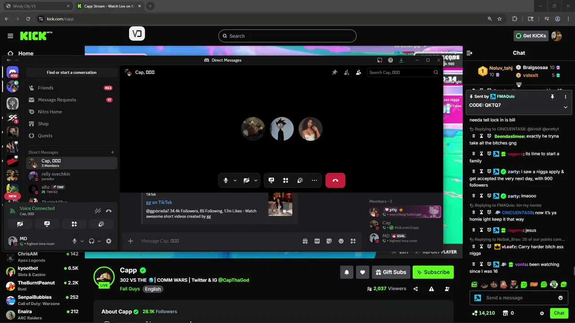
Task: Open camera options arrow in call controls
Action: pos(256,180)
